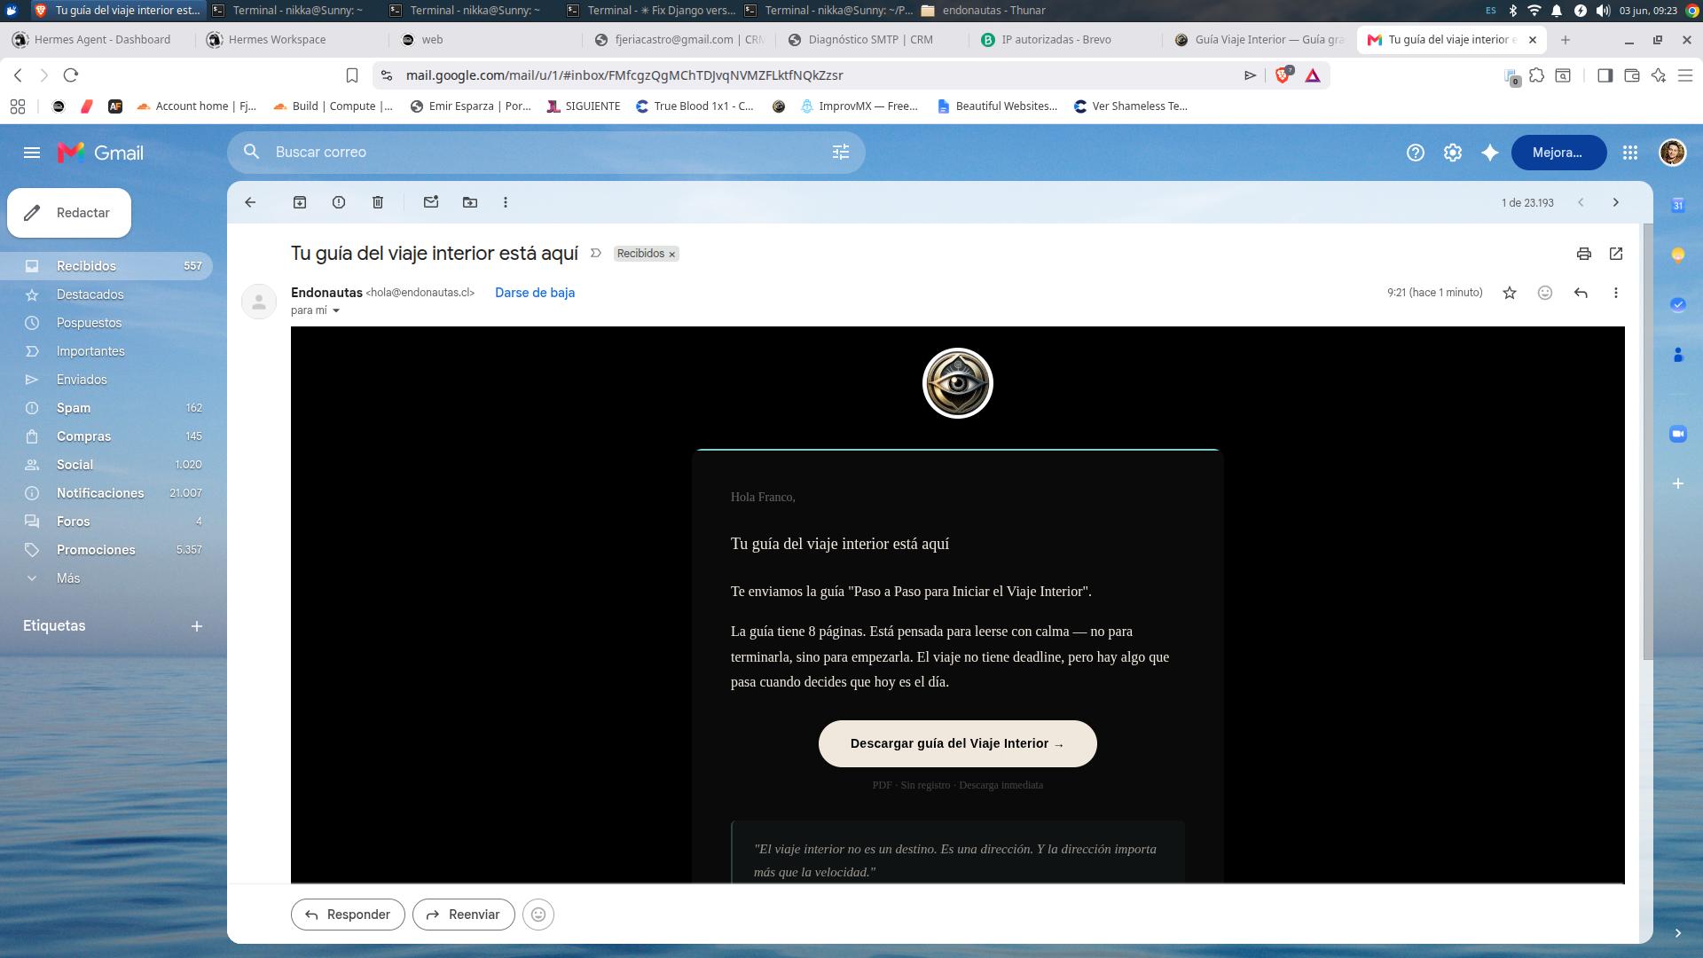Viewport: 1703px width, 958px height.
Task: Archive this email with the archive icon
Action: tap(300, 202)
